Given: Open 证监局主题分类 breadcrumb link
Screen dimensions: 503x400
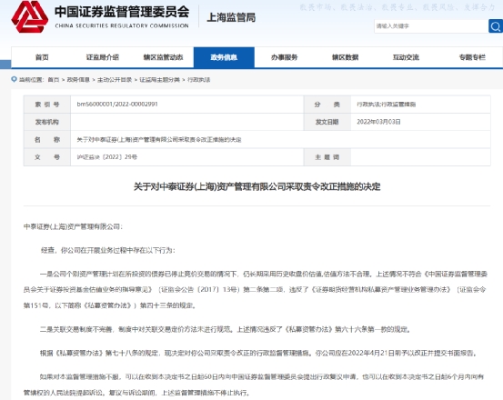Looking at the screenshot, I should pos(159,80).
